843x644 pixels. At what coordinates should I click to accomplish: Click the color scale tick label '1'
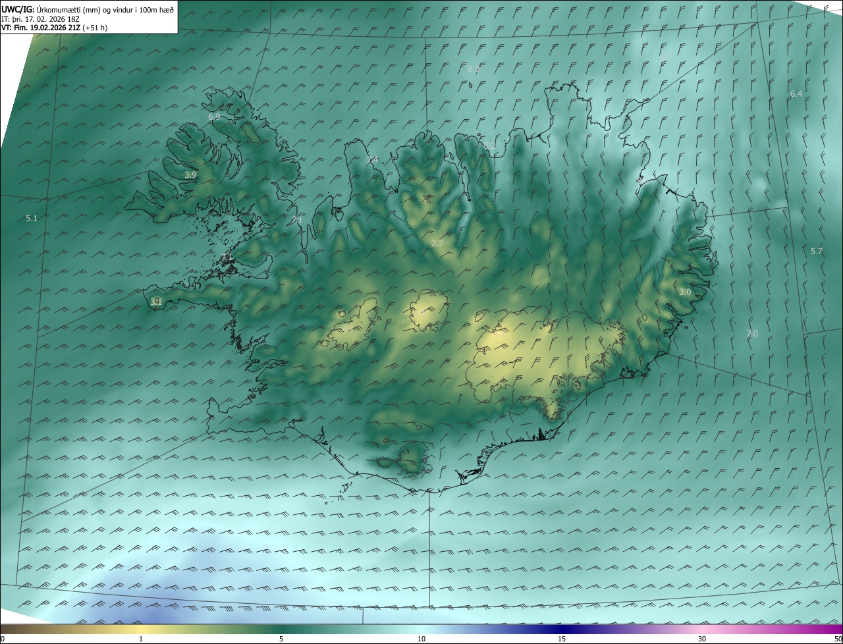(x=141, y=639)
